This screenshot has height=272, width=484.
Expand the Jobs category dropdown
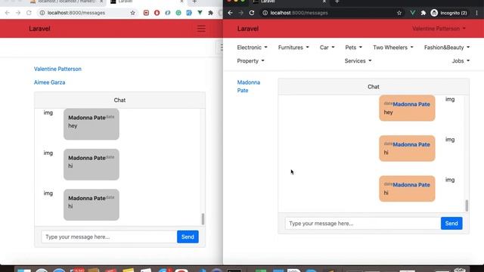[x=461, y=61]
